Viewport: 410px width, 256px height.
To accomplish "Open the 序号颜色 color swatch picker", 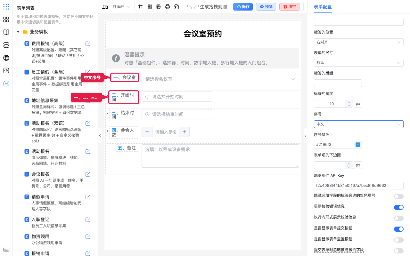I will pos(358,145).
